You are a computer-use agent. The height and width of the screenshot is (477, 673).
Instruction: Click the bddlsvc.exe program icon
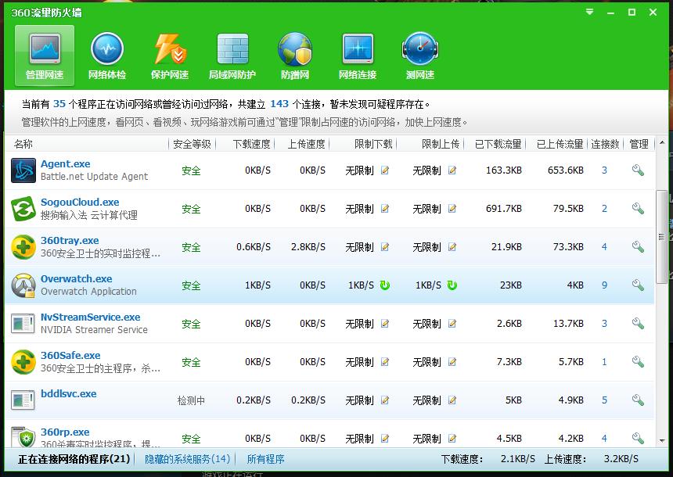(21, 400)
